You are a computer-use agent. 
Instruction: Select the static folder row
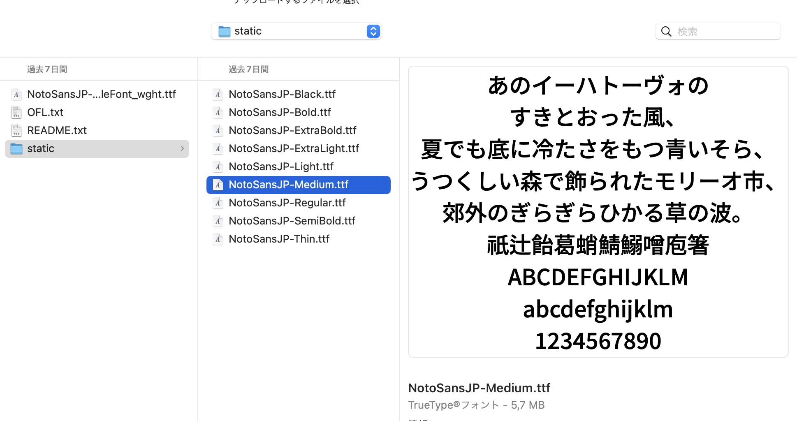click(x=97, y=148)
